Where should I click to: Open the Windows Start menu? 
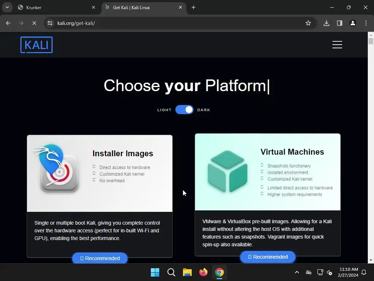(155, 272)
